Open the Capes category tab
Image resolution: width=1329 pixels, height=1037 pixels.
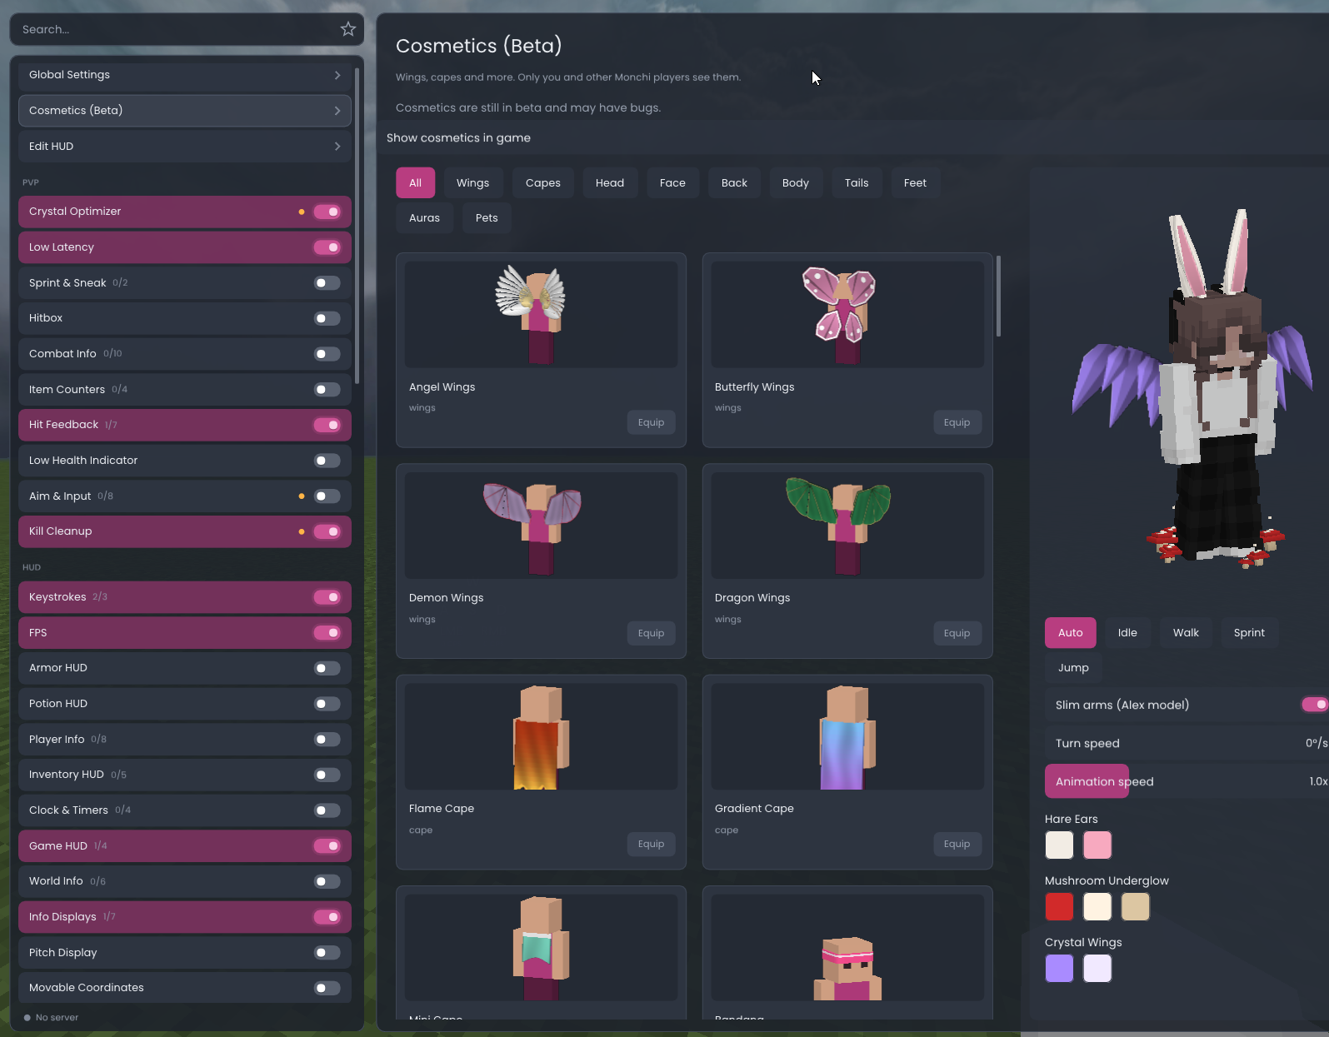point(542,183)
